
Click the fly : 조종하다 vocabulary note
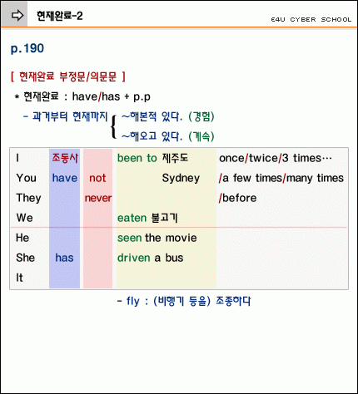184,301
